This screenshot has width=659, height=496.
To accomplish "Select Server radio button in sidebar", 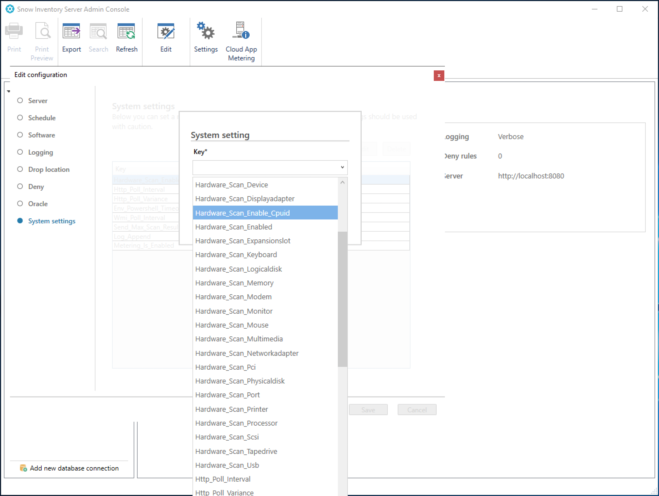I will pos(20,101).
